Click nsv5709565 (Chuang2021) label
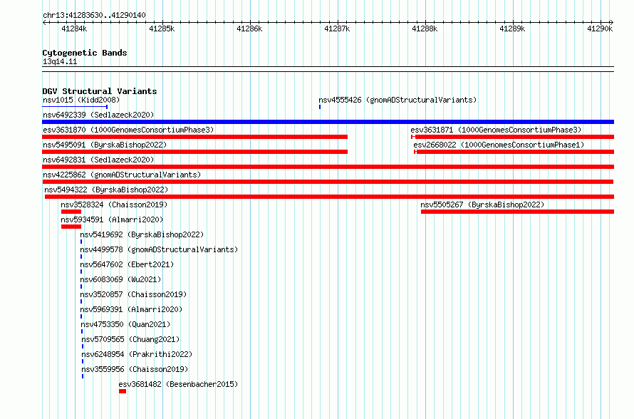Screen dimensions: 634x419 click(x=130, y=339)
